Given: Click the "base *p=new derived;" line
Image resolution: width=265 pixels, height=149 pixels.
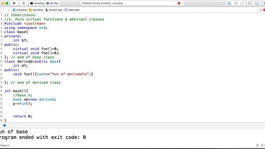Looking at the screenshot, I should [34, 99].
